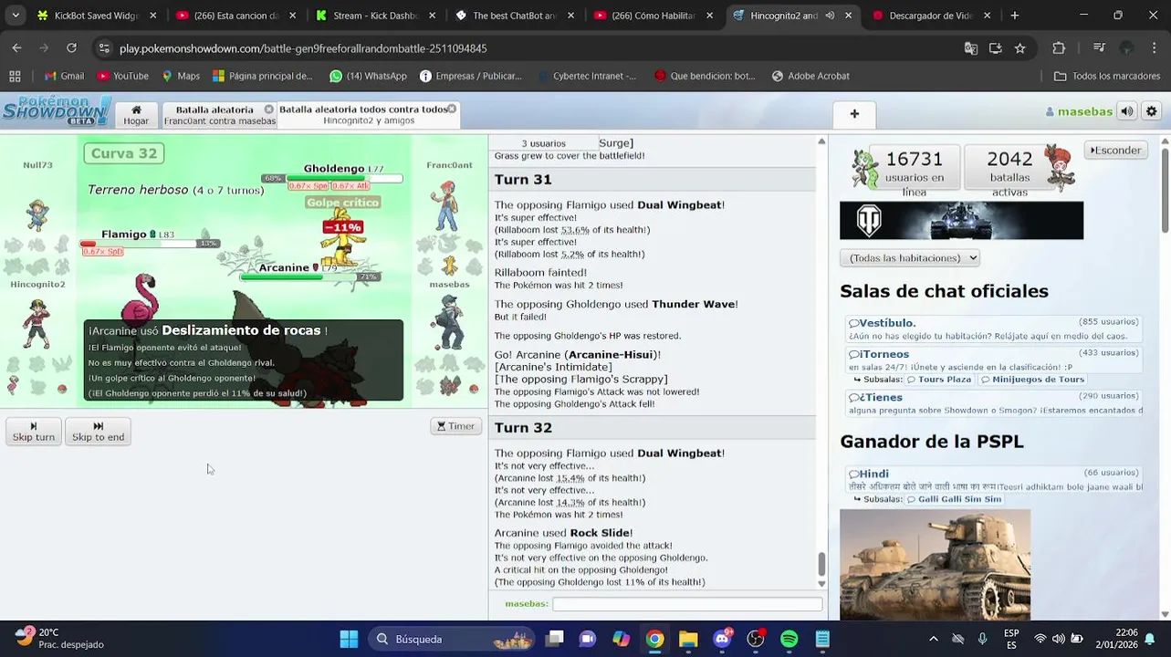The width and height of the screenshot is (1171, 657).
Task: Click the battle chat input field
Action: pos(687,604)
